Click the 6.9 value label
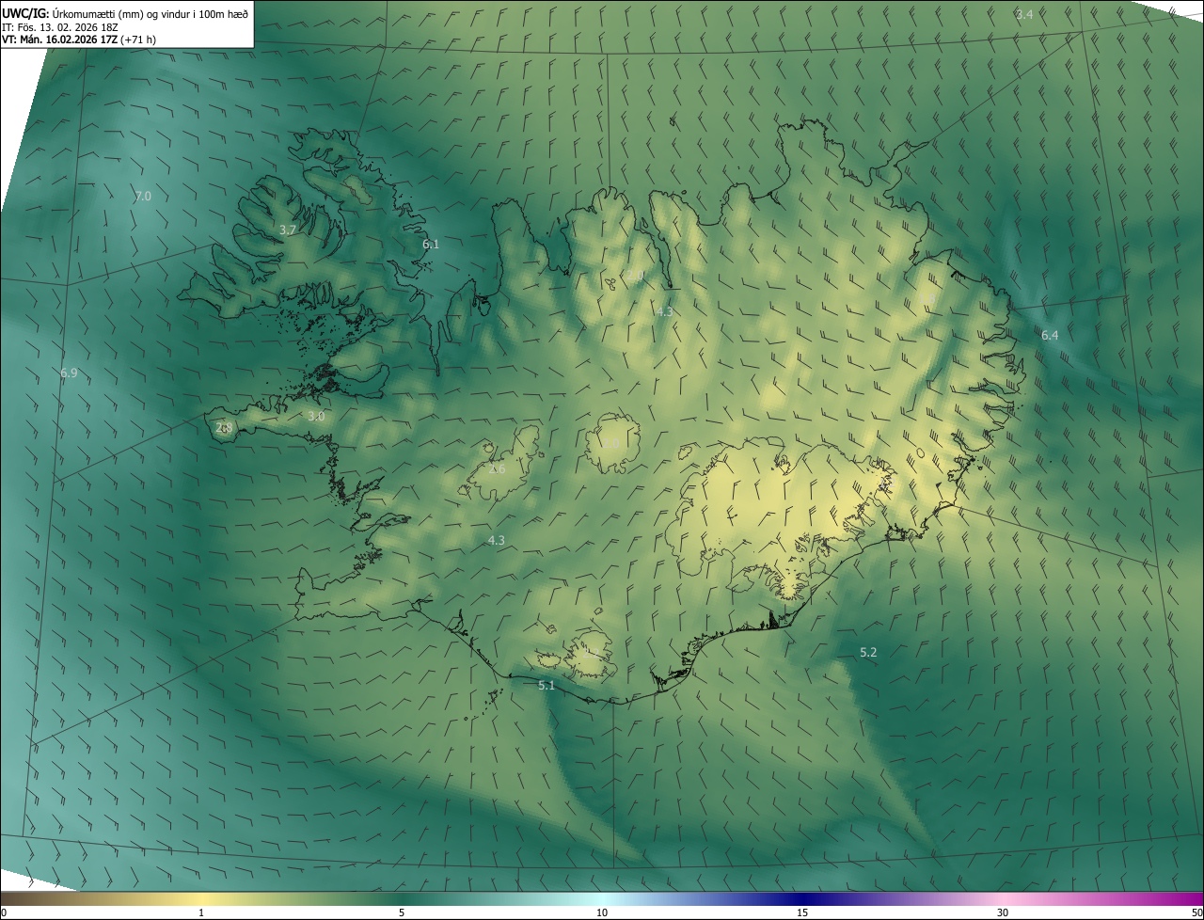This screenshot has width=1204, height=920. [69, 373]
